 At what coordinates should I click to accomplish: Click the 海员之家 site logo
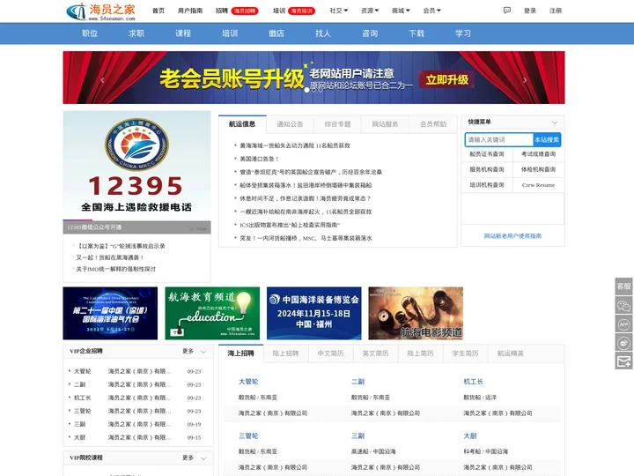100,11
